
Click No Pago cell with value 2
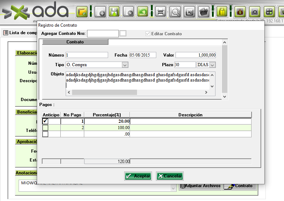pyautogui.click(x=72, y=128)
